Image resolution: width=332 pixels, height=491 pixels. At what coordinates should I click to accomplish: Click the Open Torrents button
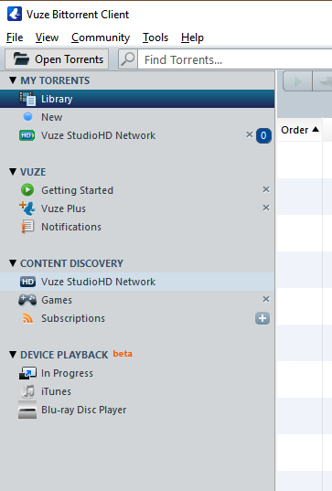[57, 59]
